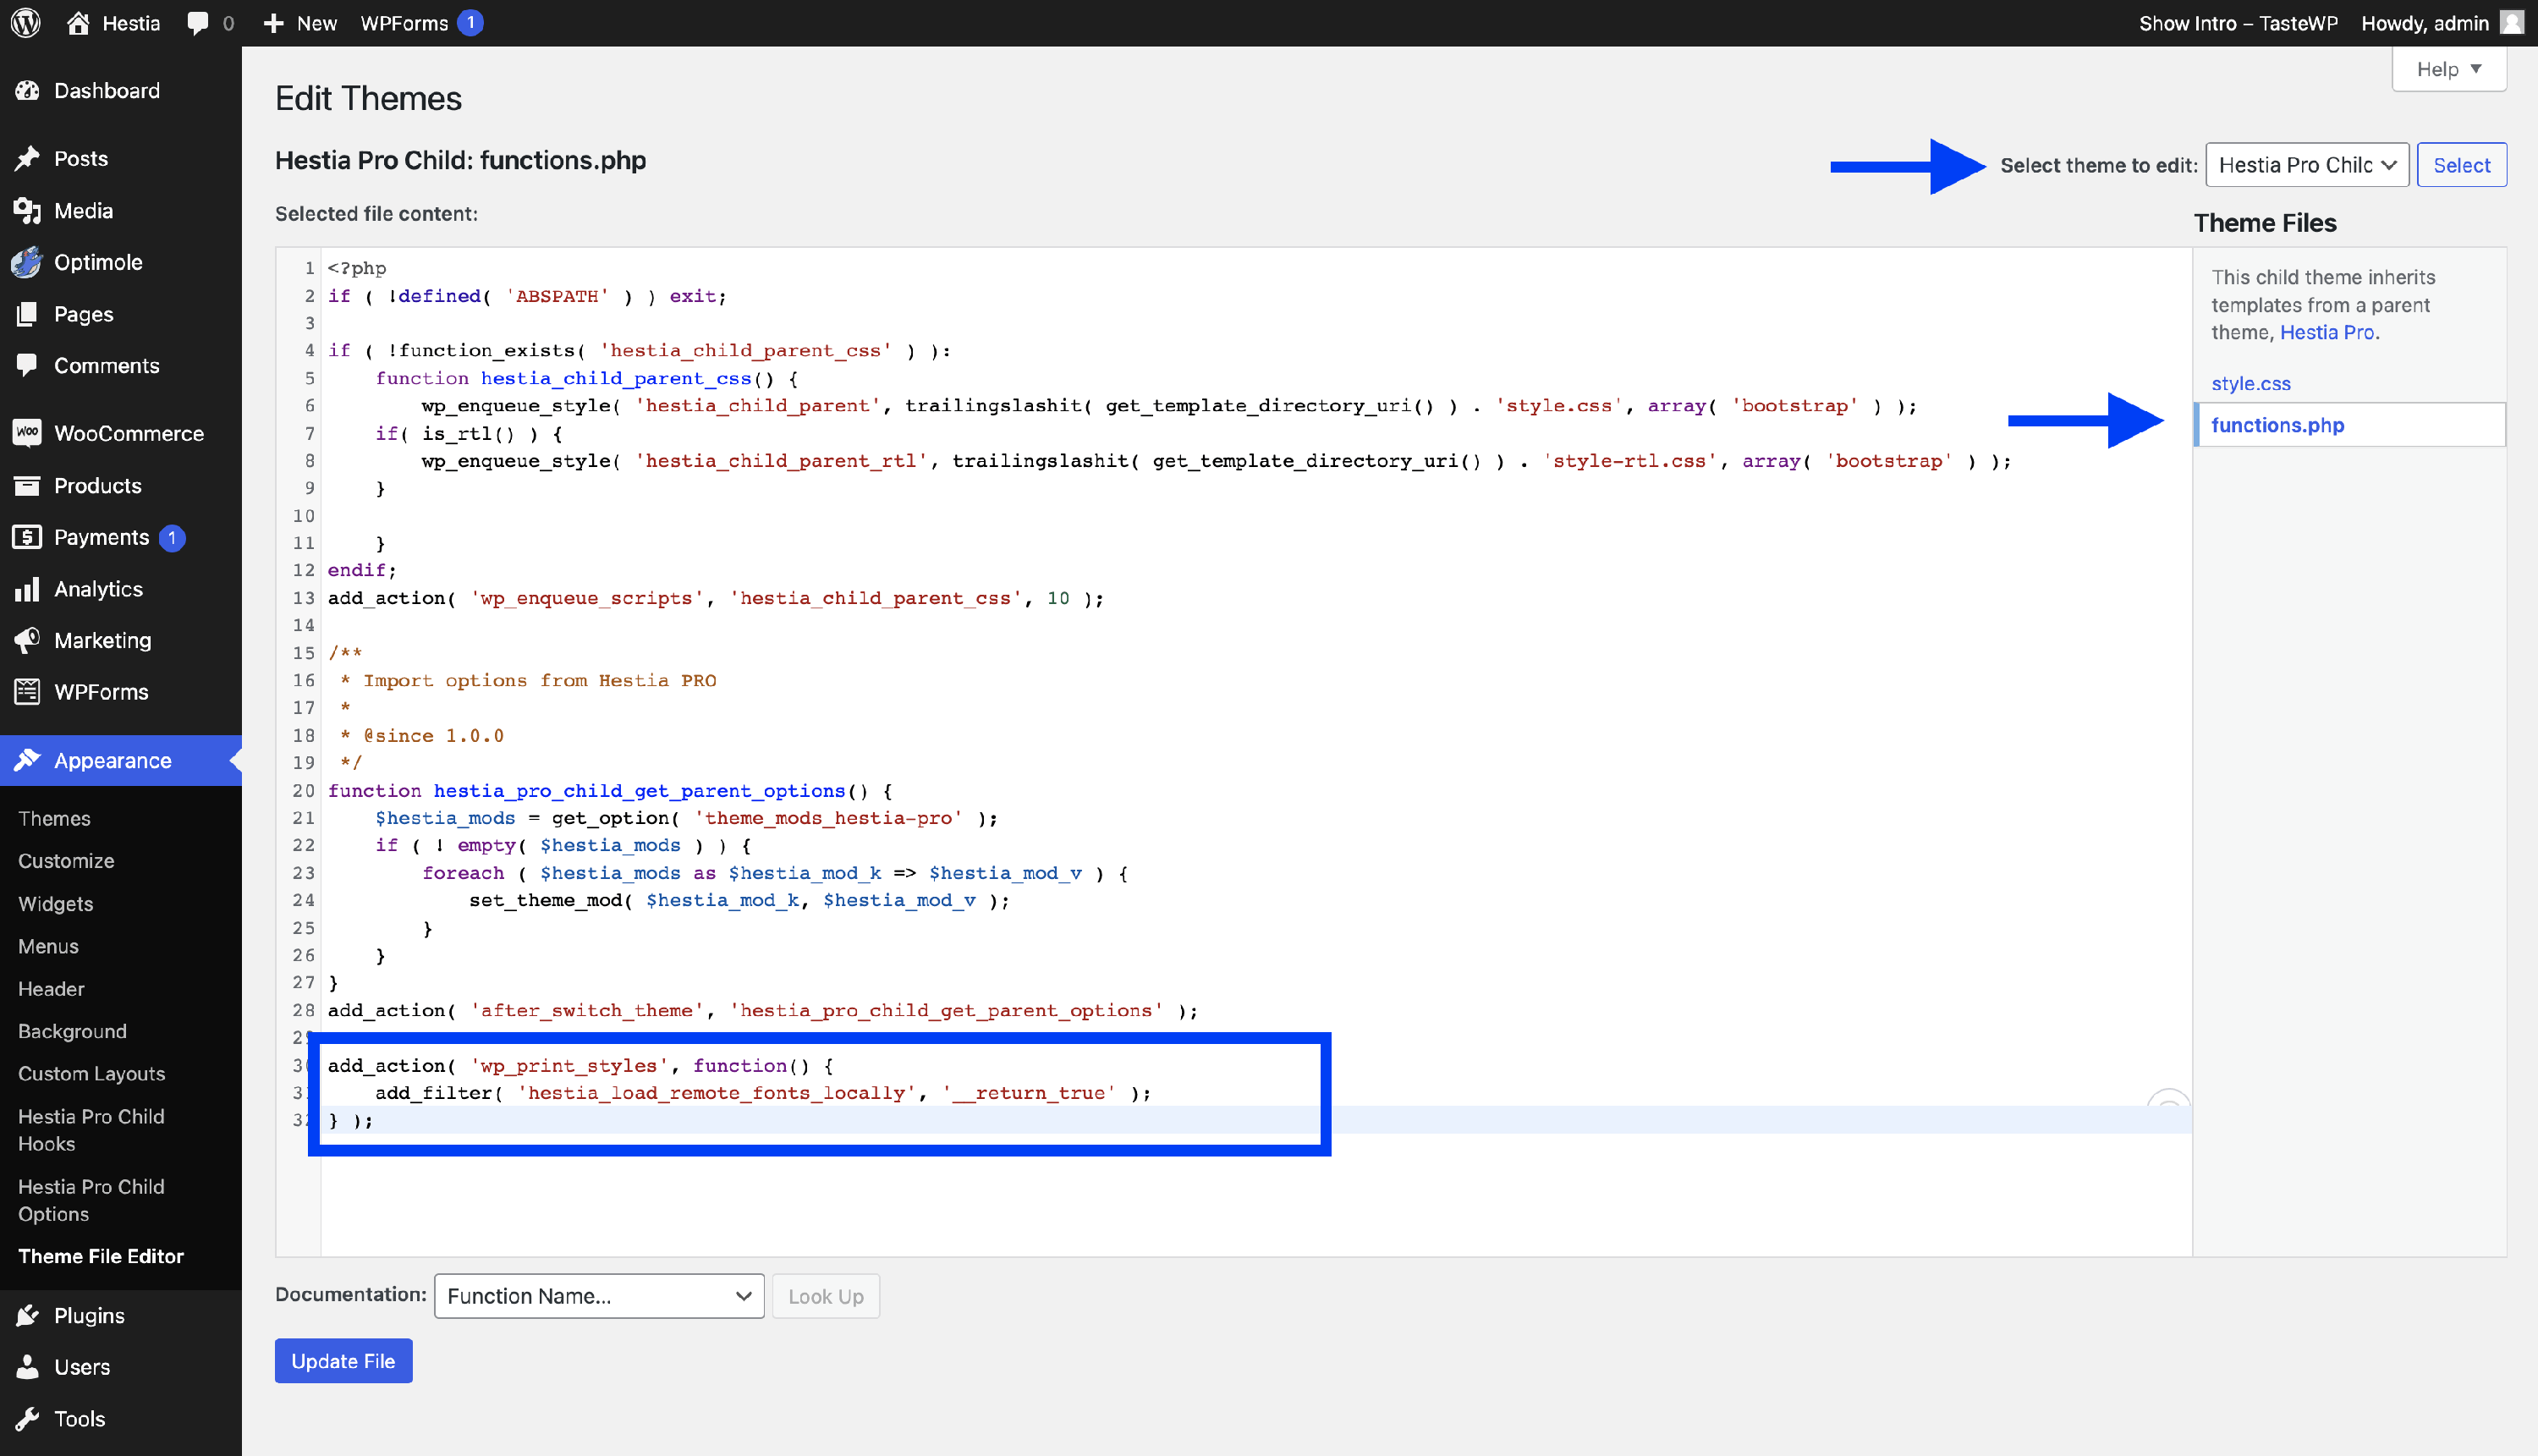Screen dimensions: 2538x1456
Task: Expand the Function Name documentation dropdown
Action: (x=598, y=1296)
